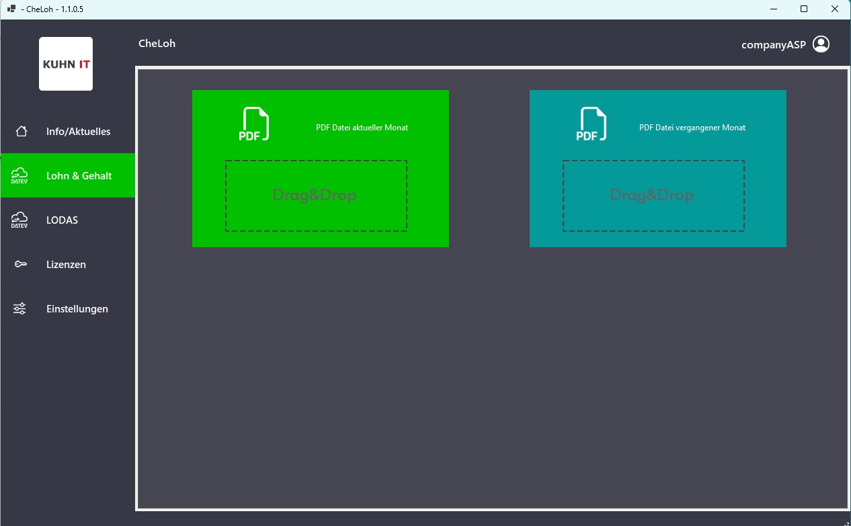851x526 pixels.
Task: Click the Drag&Drop zone for the current month
Action: (317, 195)
